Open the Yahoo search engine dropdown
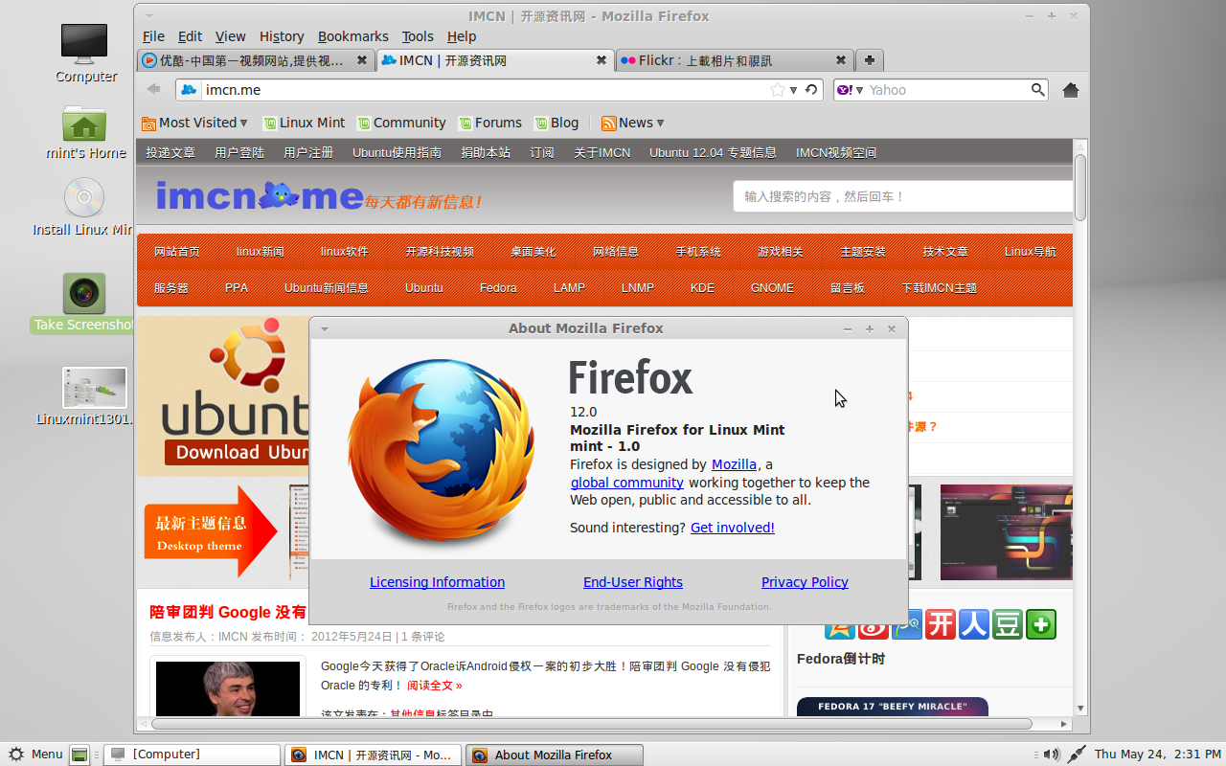The image size is (1226, 766). click(850, 90)
